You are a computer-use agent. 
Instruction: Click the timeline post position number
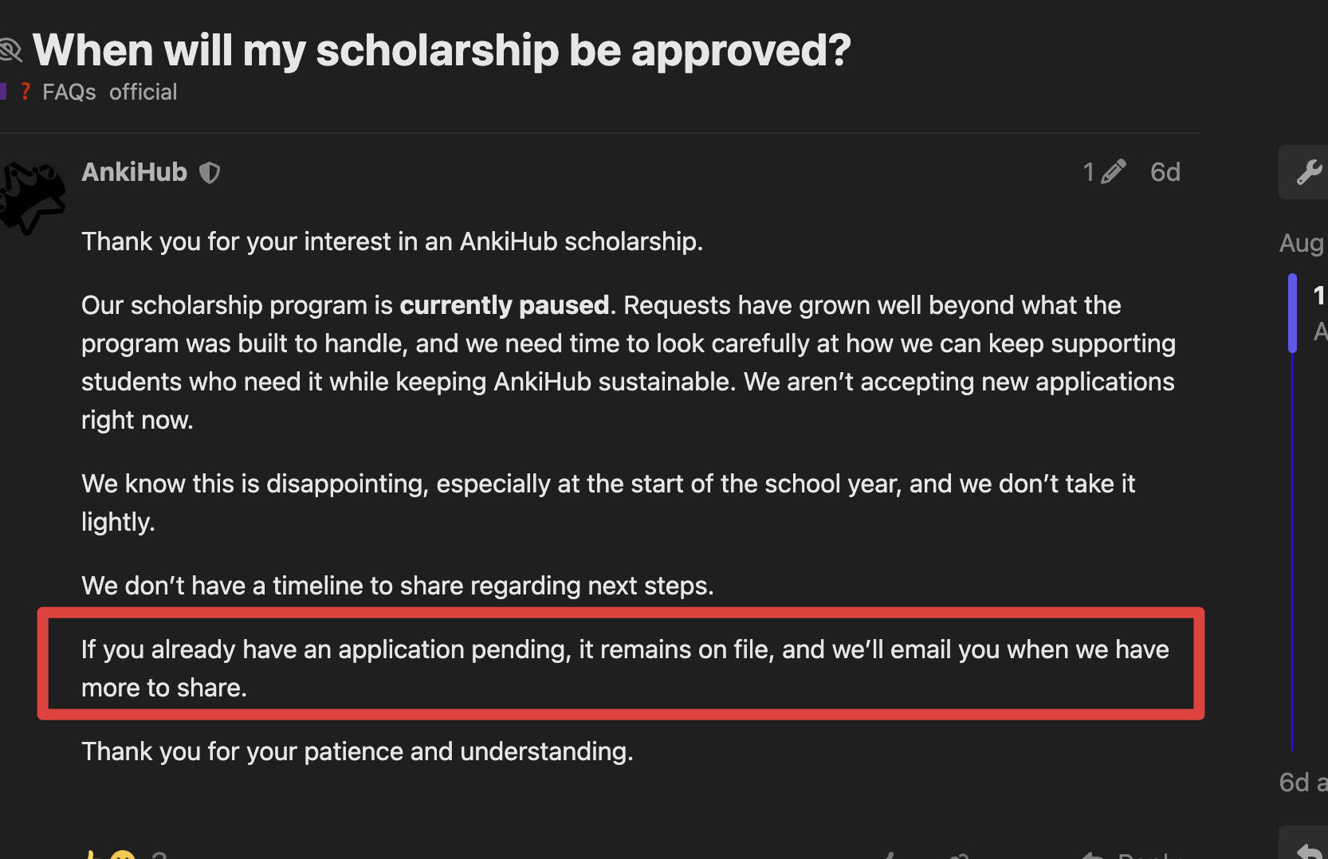click(1320, 296)
